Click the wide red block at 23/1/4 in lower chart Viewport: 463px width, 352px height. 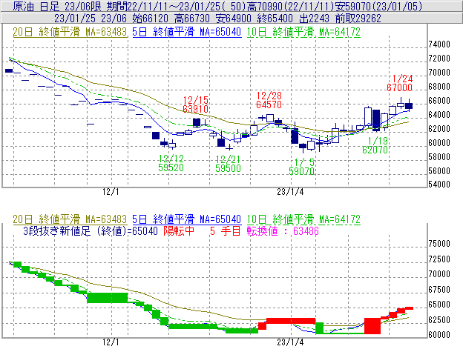(291, 321)
